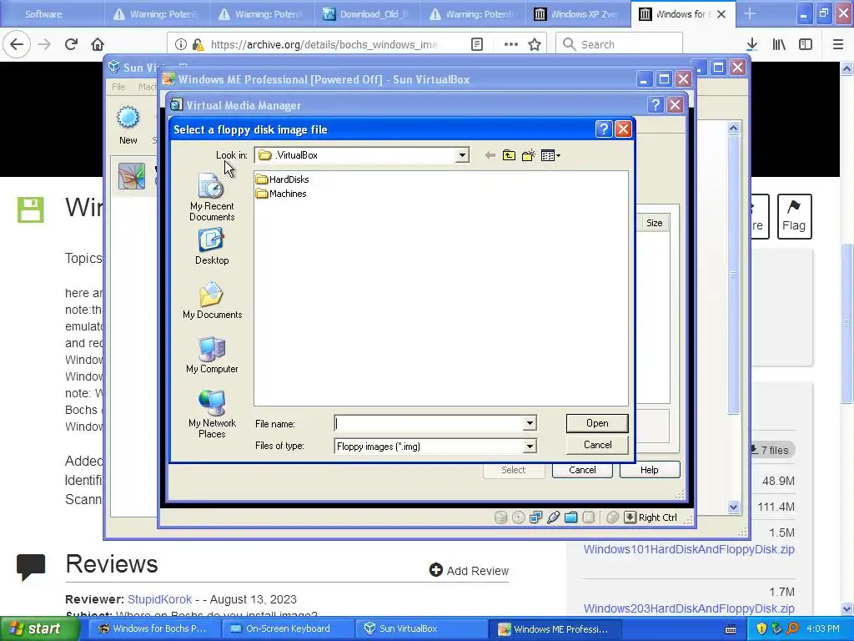Cancel the floppy image file dialog
Screen dimensions: 854x641
point(597,445)
